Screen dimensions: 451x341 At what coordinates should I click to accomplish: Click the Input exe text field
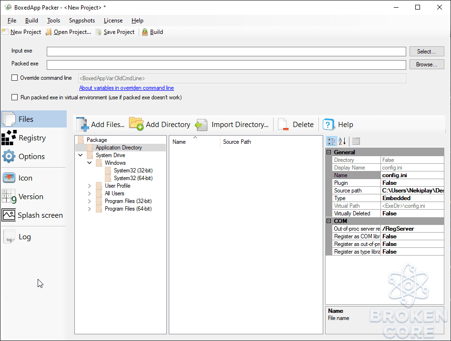pos(226,52)
